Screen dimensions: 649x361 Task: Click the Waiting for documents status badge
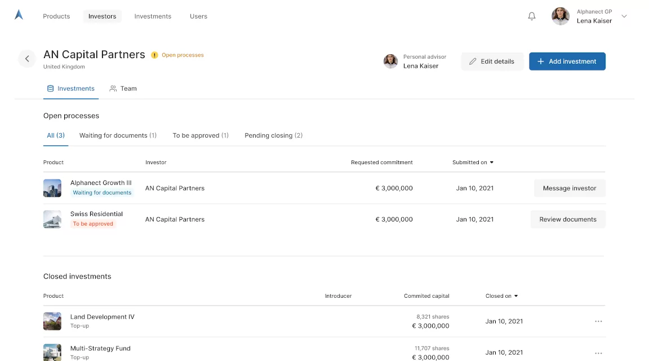point(102,193)
